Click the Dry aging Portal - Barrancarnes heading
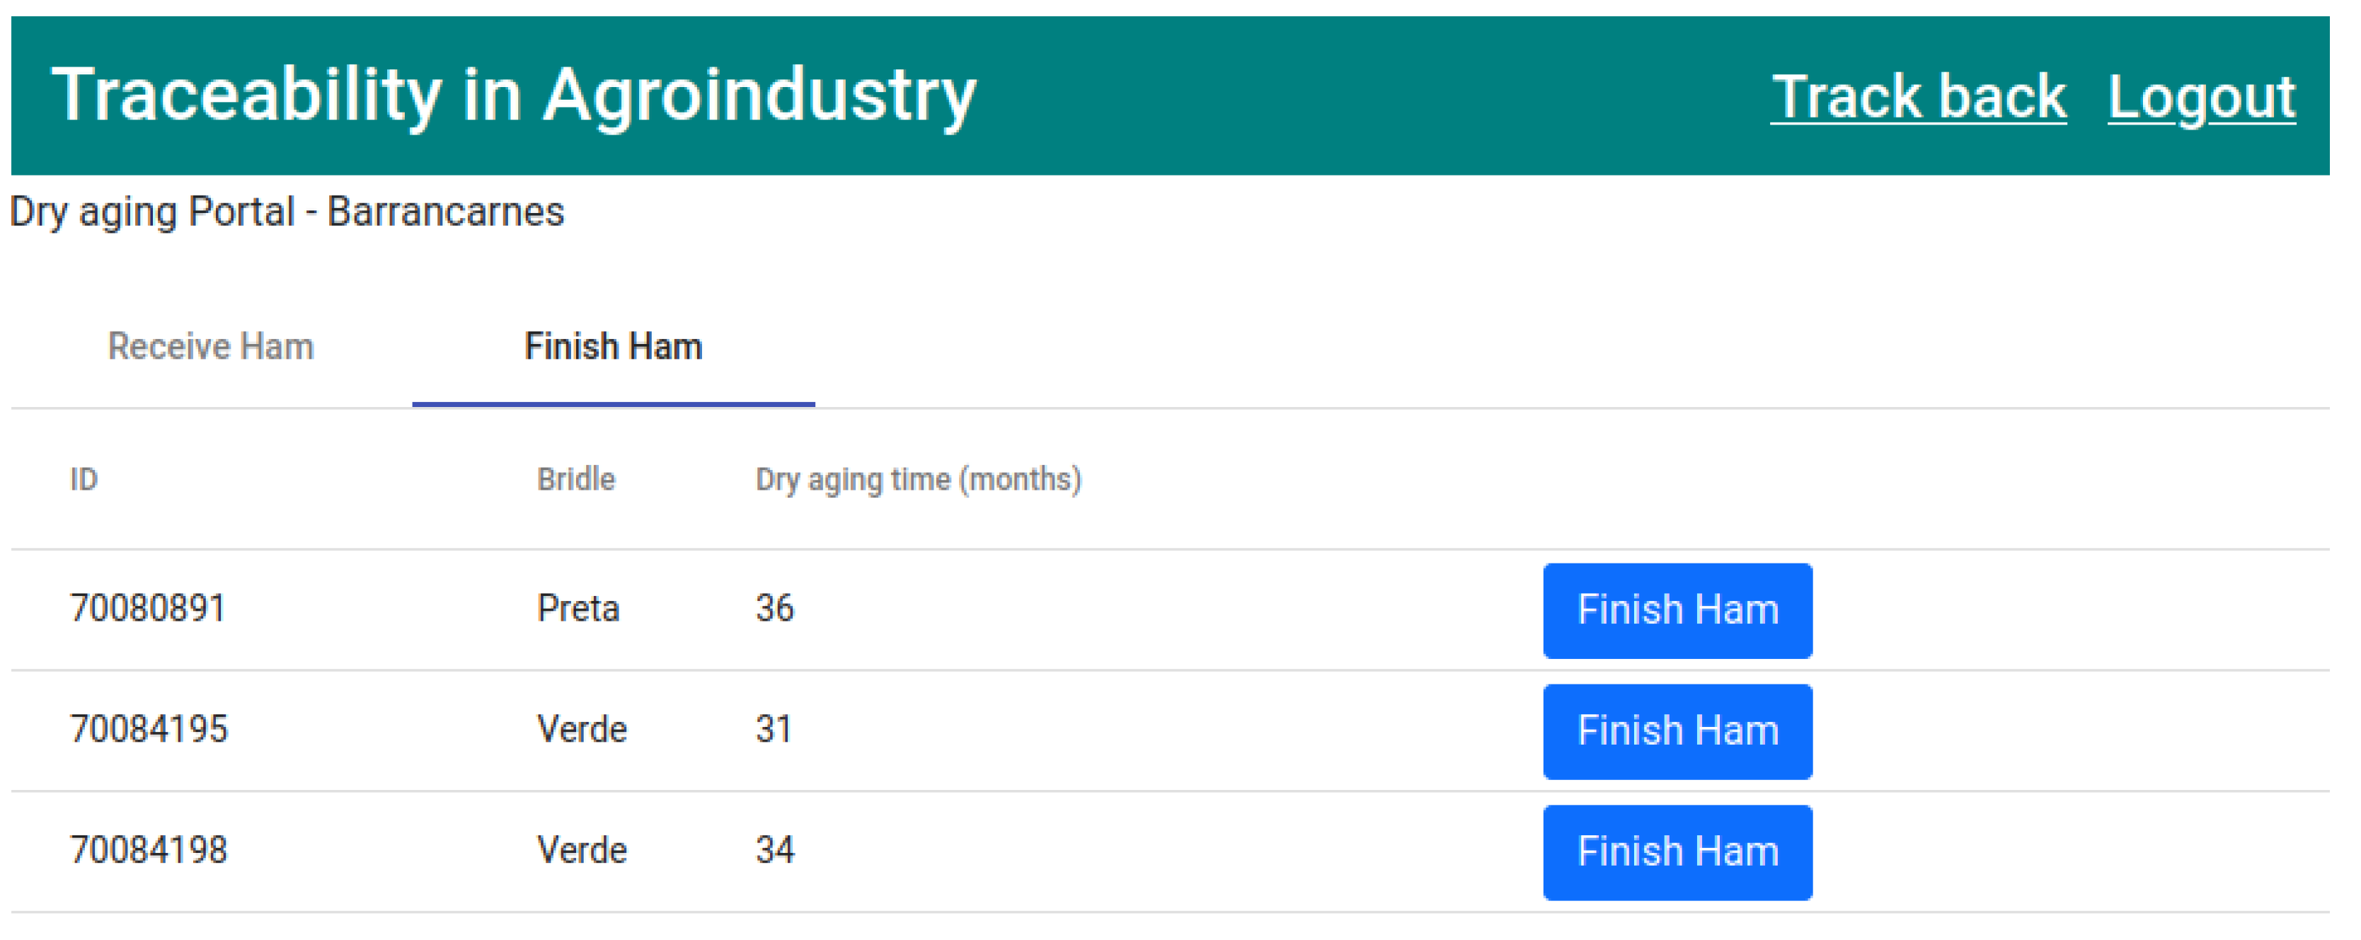This screenshot has height=940, width=2361. tap(287, 212)
